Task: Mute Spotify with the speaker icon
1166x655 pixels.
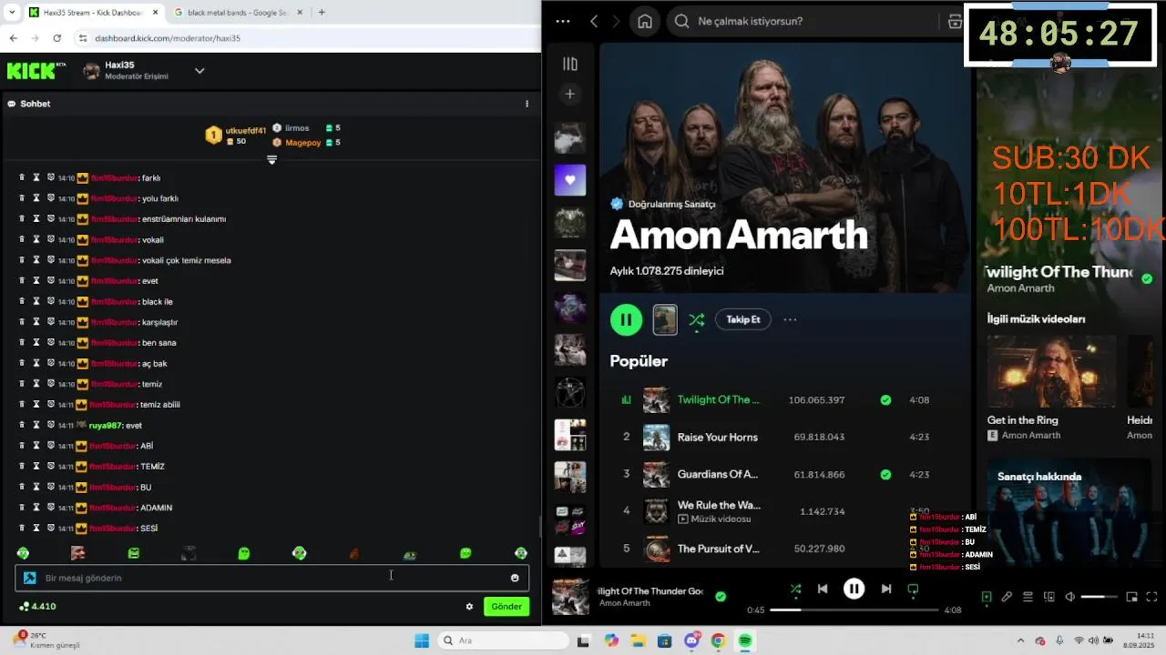Action: 1070,597
